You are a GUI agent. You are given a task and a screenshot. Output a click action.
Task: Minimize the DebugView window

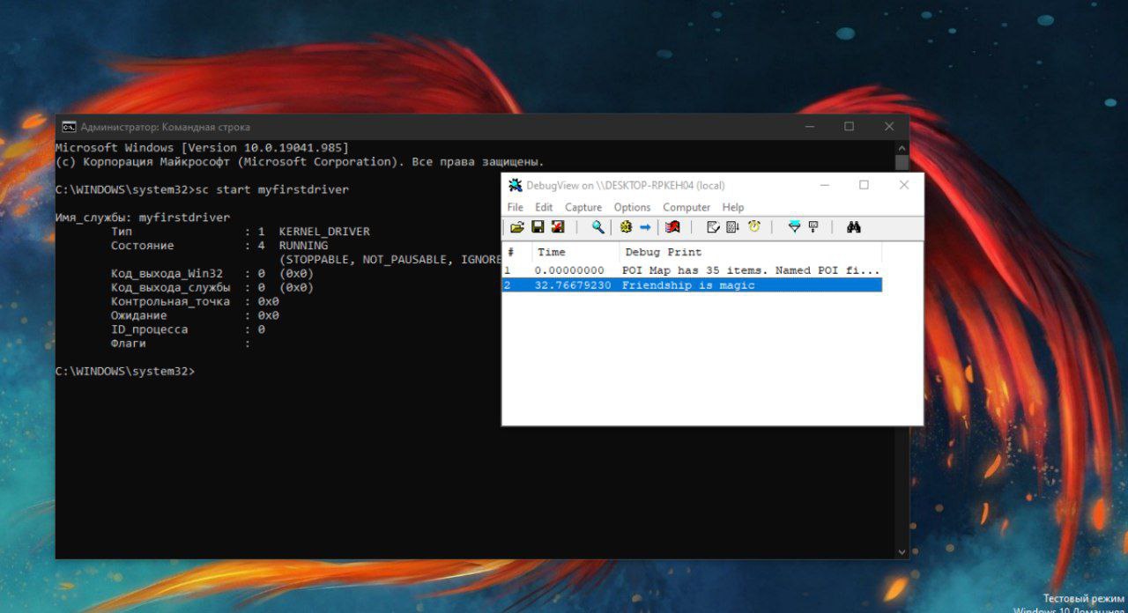pyautogui.click(x=824, y=185)
